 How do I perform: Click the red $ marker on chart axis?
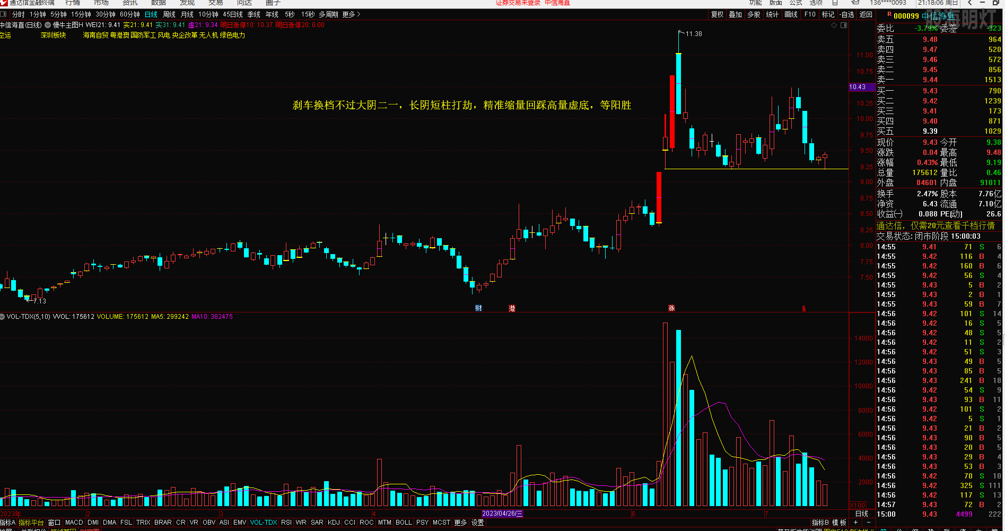pos(804,309)
